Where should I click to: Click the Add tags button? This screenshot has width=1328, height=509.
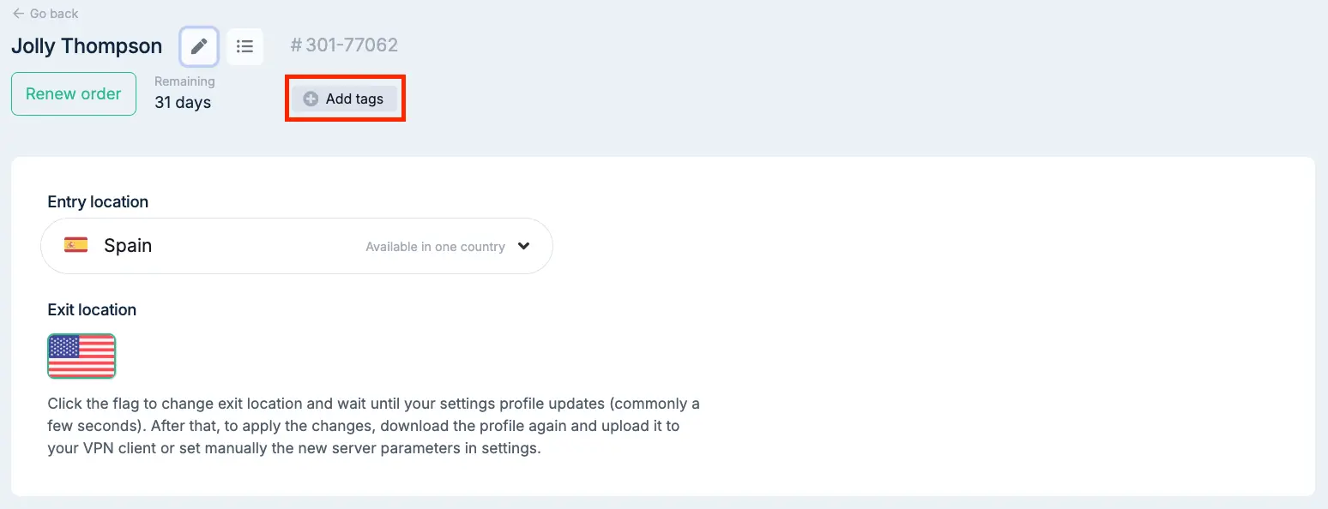(344, 99)
